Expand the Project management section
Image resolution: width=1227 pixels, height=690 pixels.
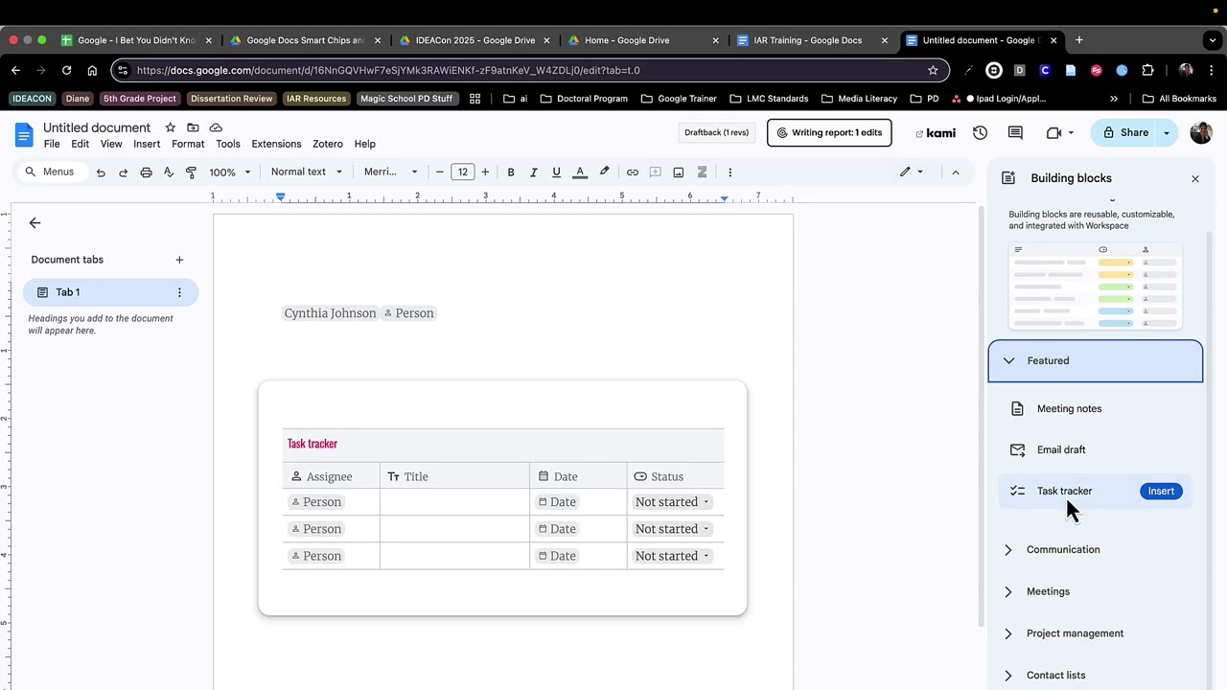1096,633
